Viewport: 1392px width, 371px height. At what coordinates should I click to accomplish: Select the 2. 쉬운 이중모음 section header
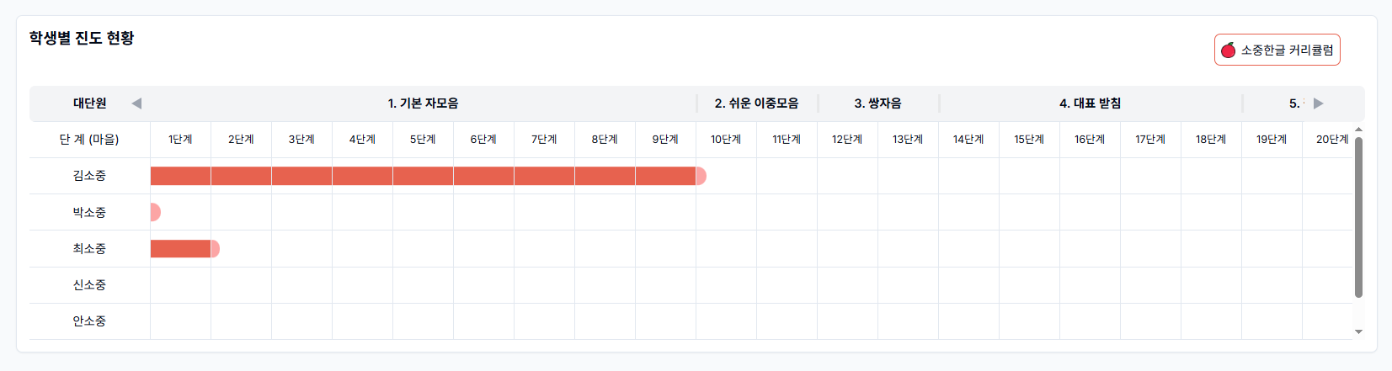(756, 103)
